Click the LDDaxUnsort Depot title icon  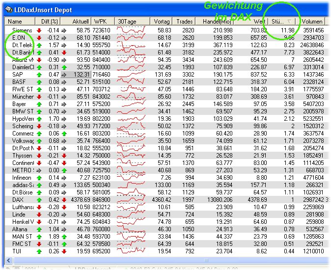[9, 10]
